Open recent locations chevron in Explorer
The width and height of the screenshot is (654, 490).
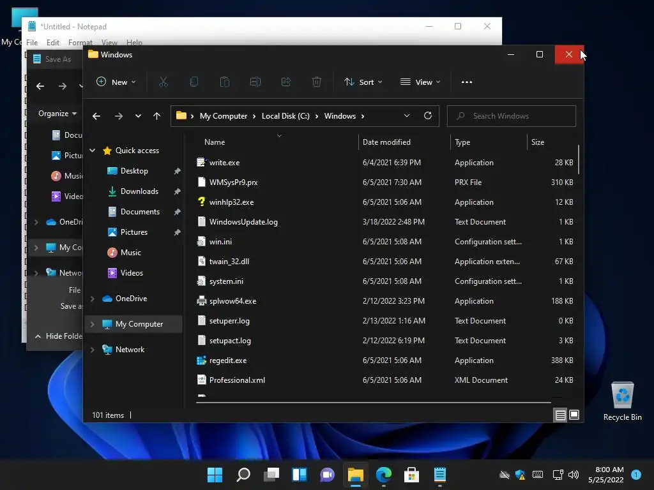click(x=138, y=116)
